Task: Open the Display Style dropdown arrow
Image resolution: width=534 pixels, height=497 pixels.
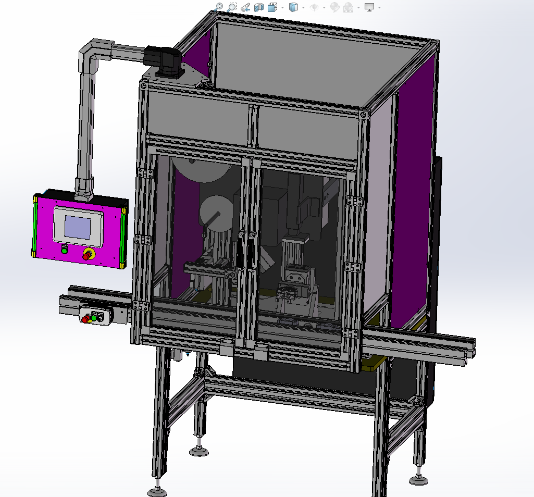Action: pyautogui.click(x=303, y=7)
